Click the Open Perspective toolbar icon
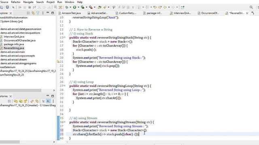Viewport: 259px width, 145px height. (x=183, y=7)
